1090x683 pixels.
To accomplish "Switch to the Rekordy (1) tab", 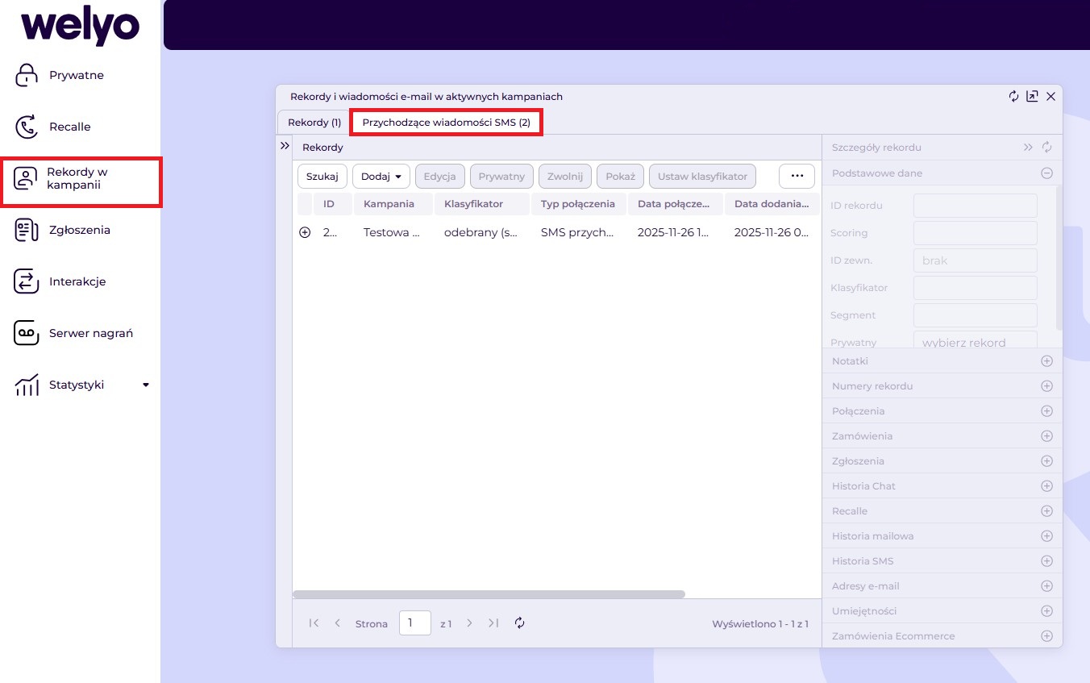I will pyautogui.click(x=314, y=123).
